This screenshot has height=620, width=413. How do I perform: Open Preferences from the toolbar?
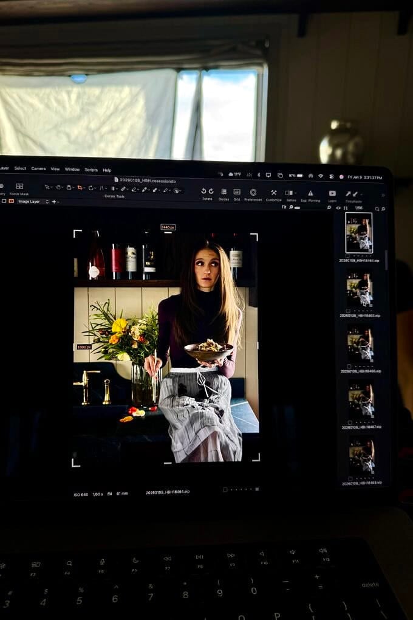pos(253,192)
